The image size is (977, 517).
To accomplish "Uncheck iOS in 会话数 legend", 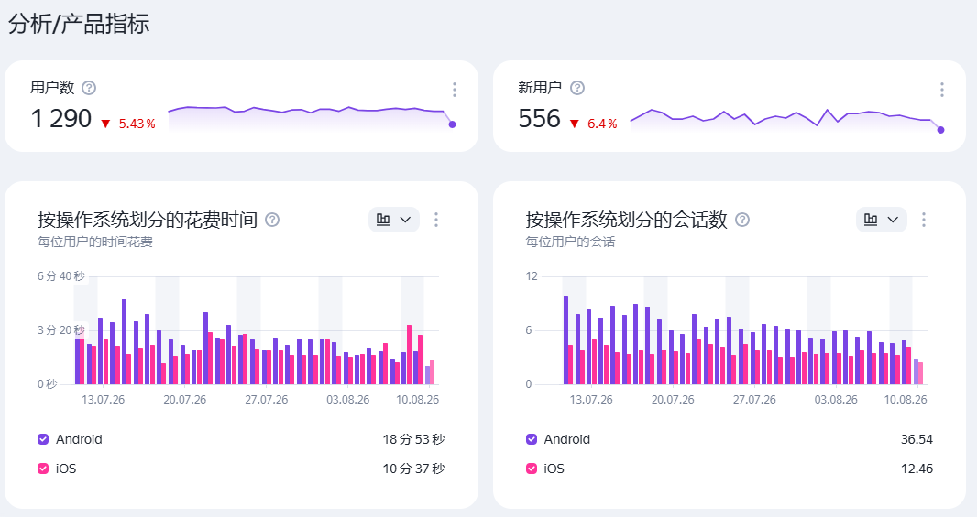I will point(532,469).
